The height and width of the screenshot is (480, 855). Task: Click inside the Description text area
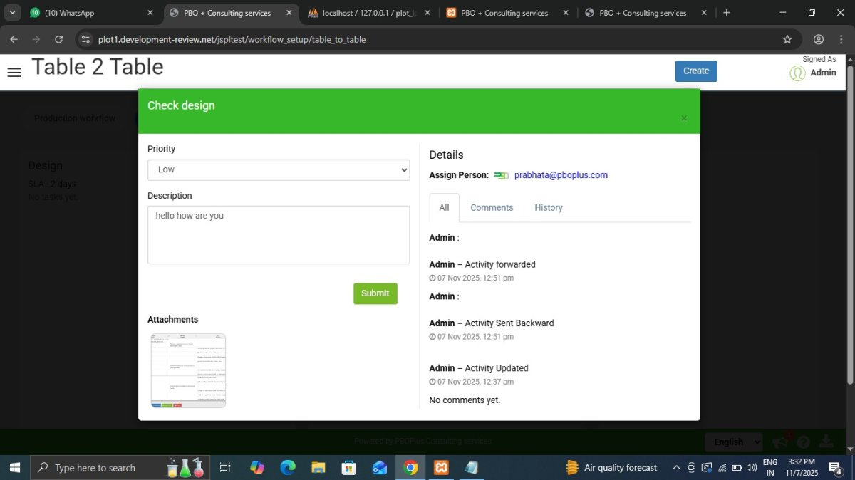pyautogui.click(x=279, y=235)
